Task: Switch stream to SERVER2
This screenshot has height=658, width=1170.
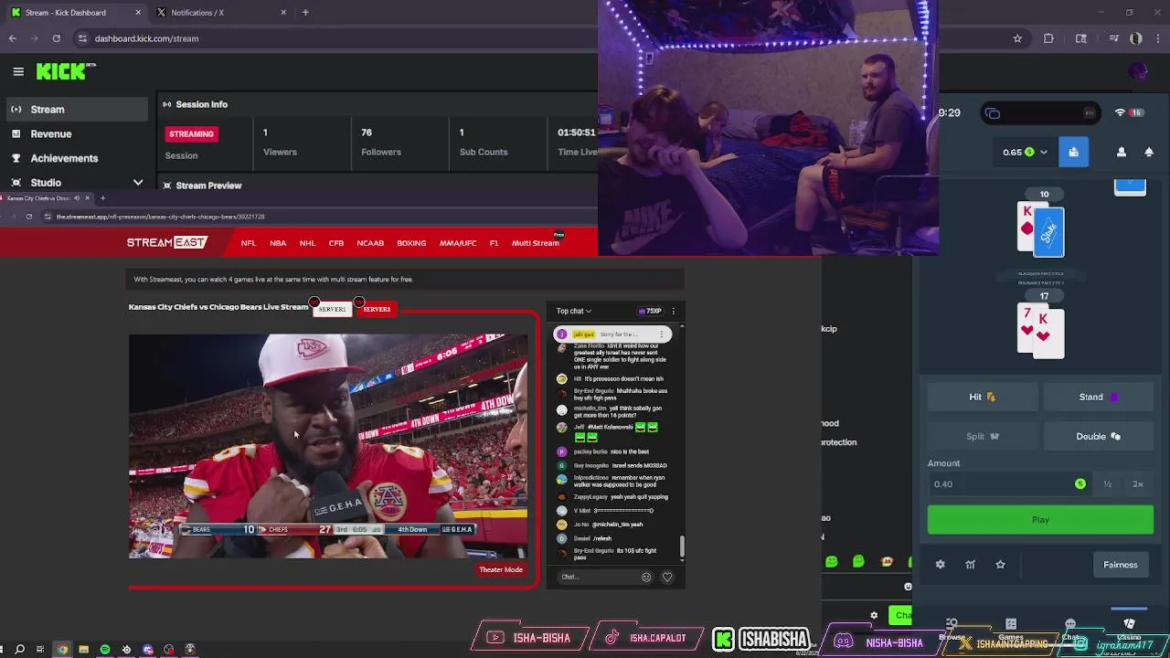Action: click(377, 309)
